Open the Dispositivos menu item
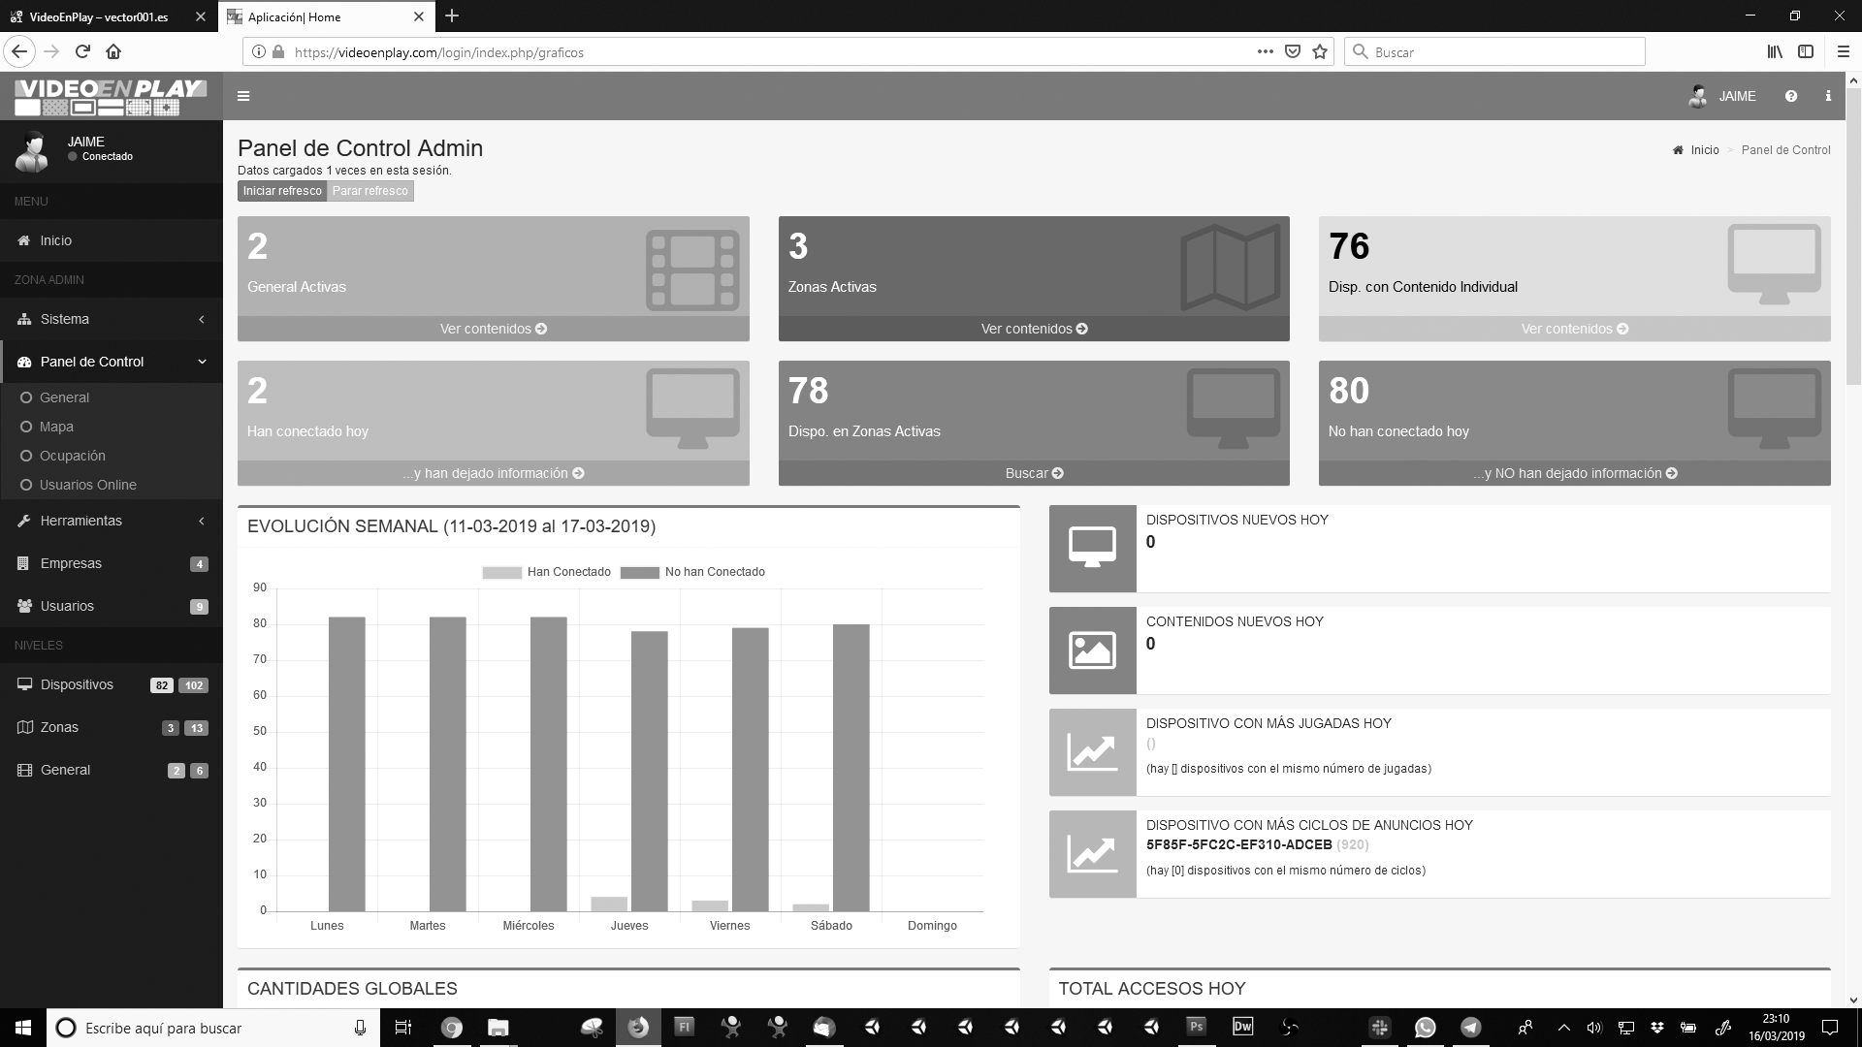This screenshot has width=1862, height=1047. [x=77, y=684]
